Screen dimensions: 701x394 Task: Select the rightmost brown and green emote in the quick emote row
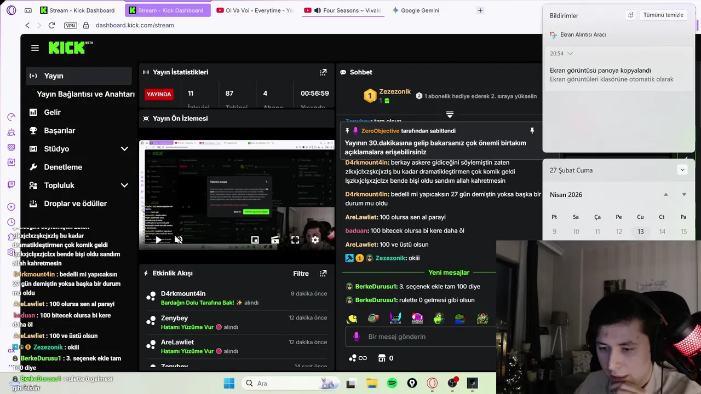(482, 318)
